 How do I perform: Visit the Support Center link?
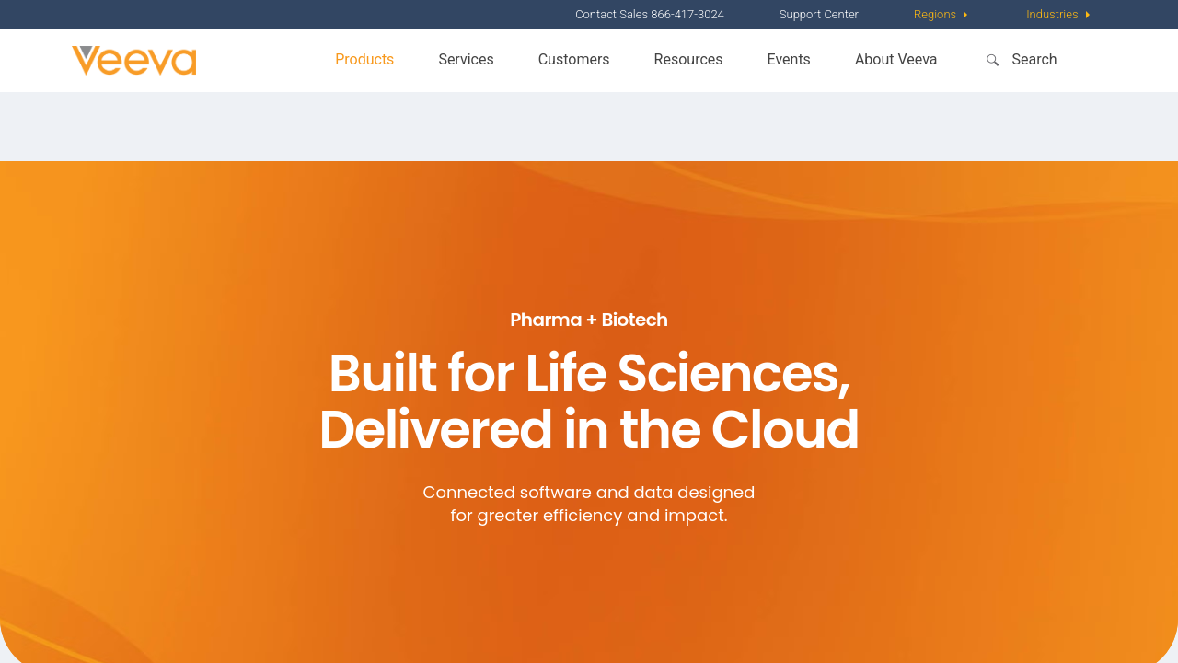tap(818, 15)
